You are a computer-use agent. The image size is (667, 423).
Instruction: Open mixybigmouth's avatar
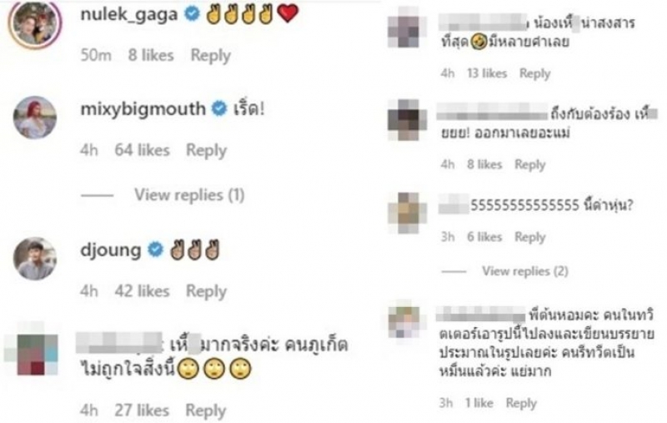[x=35, y=118]
